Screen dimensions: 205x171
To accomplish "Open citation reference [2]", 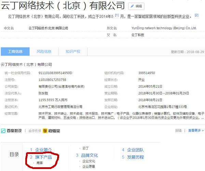I will [196, 15].
